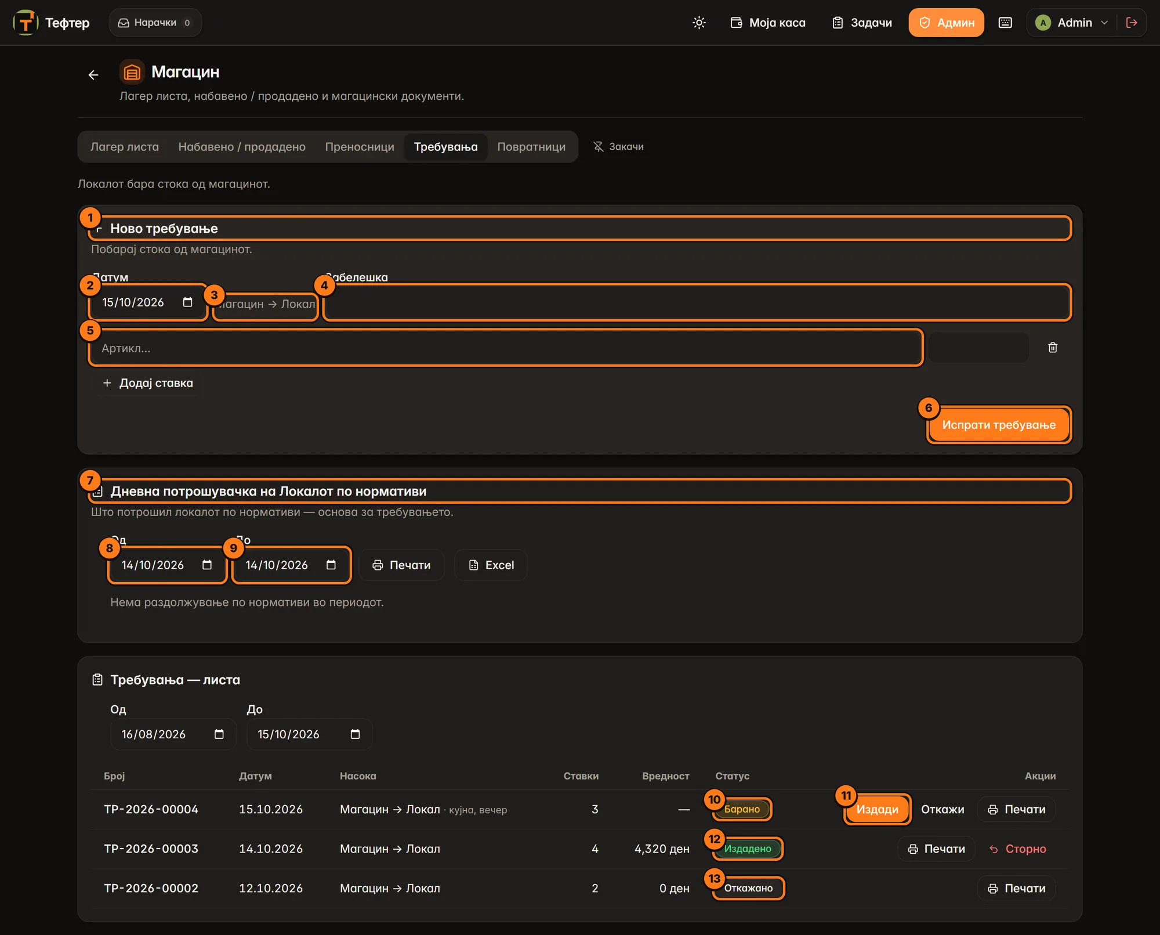
Task: Pin the tab with Закачи
Action: pos(618,147)
